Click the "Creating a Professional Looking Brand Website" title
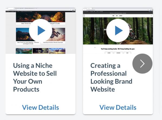Image resolution: width=162 pixels, height=120 pixels. pyautogui.click(x=111, y=77)
